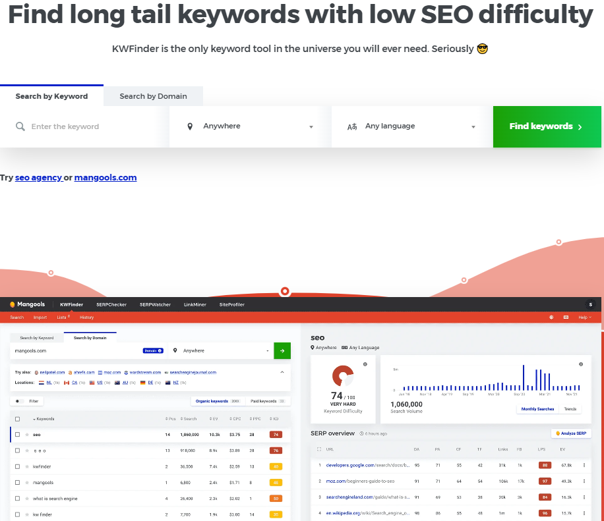Select the large Search by Keyword tab
The height and width of the screenshot is (521, 604).
click(51, 96)
